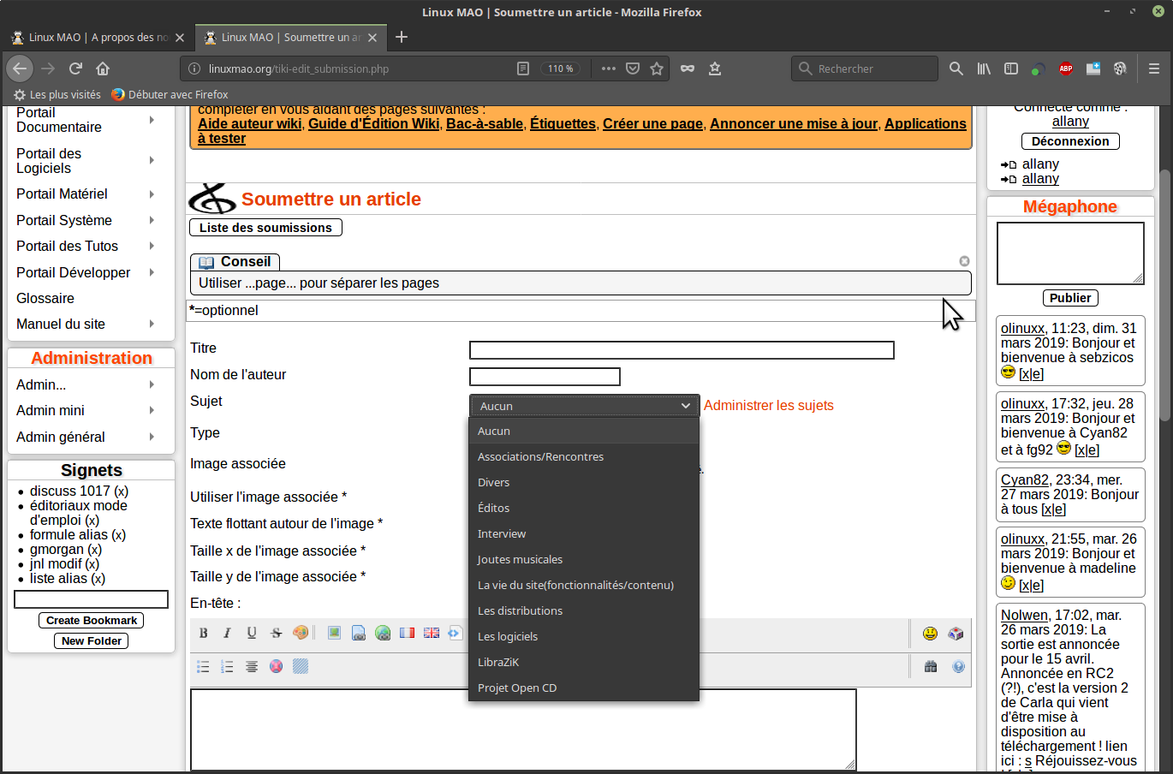Screen dimensions: 1173x774
Task: Bookmark this page with the star icon
Action: (x=657, y=68)
